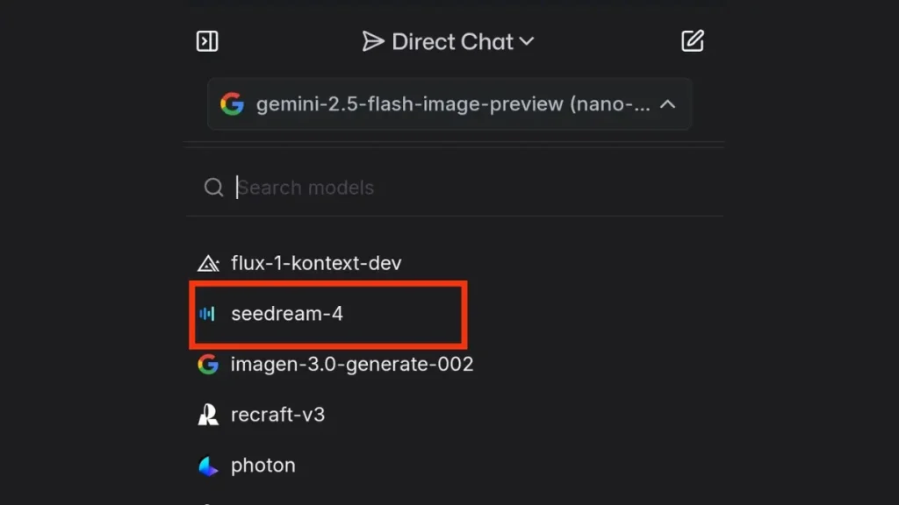899x505 pixels.
Task: Collapse the sidebar using the panel icon
Action: click(207, 40)
